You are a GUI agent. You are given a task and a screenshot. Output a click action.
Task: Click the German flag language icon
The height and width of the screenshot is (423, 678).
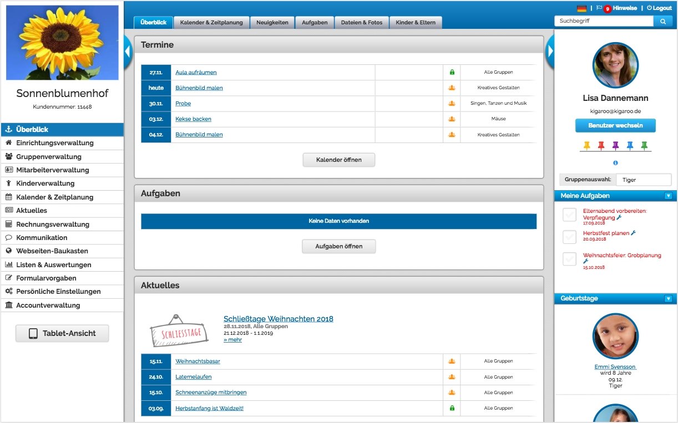[581, 8]
